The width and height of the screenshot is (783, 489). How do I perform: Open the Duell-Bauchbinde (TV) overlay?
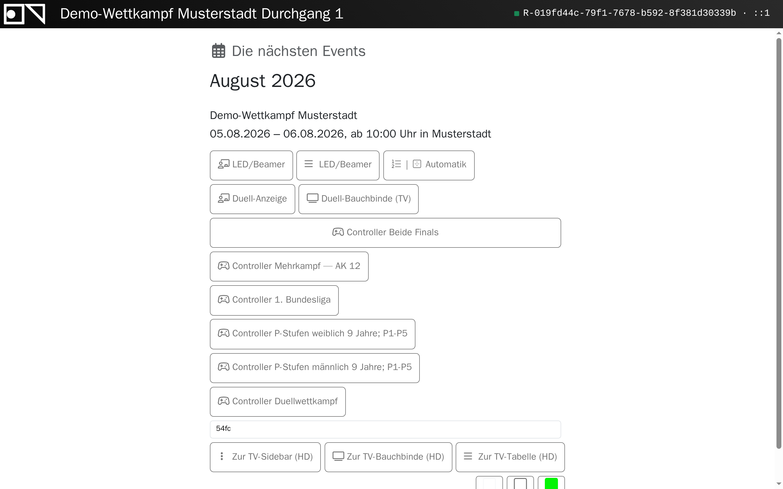(x=359, y=199)
